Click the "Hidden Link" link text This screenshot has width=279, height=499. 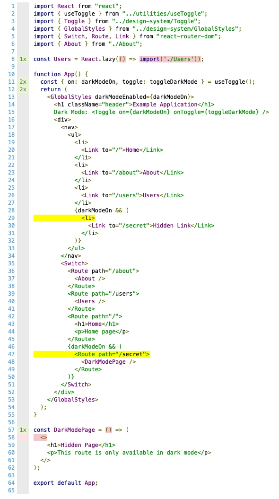click(172, 226)
